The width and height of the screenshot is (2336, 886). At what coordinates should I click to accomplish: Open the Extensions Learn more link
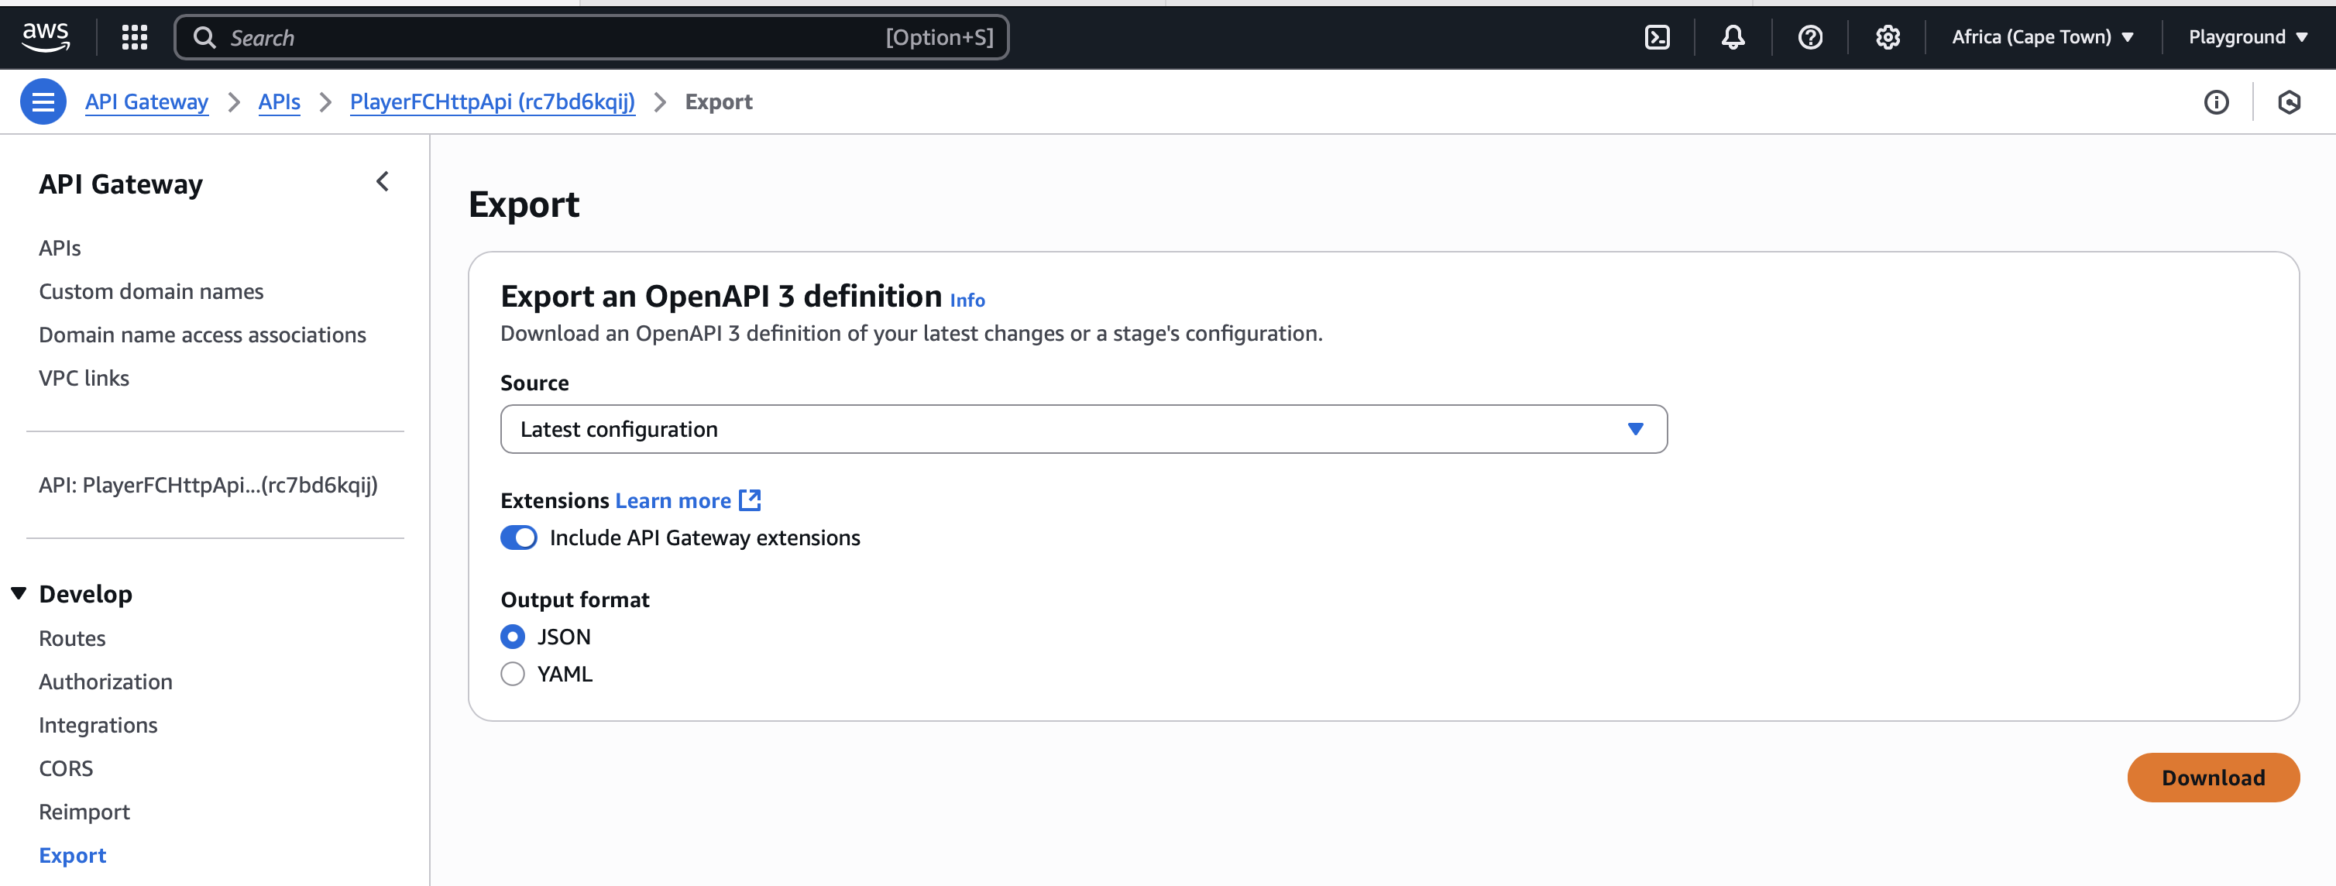click(x=673, y=500)
